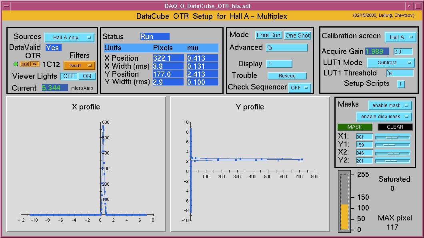The width and height of the screenshot is (424, 238).
Task: Click the green MASK button
Action: [x=355, y=127]
